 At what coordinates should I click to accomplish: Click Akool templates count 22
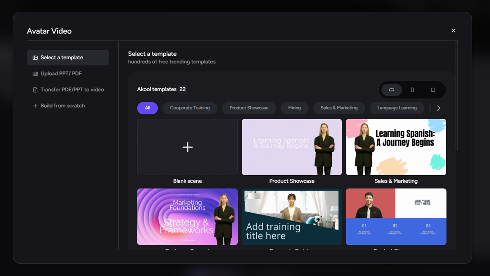182,89
